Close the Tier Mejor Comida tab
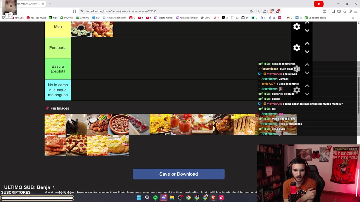 (x=43, y=4)
